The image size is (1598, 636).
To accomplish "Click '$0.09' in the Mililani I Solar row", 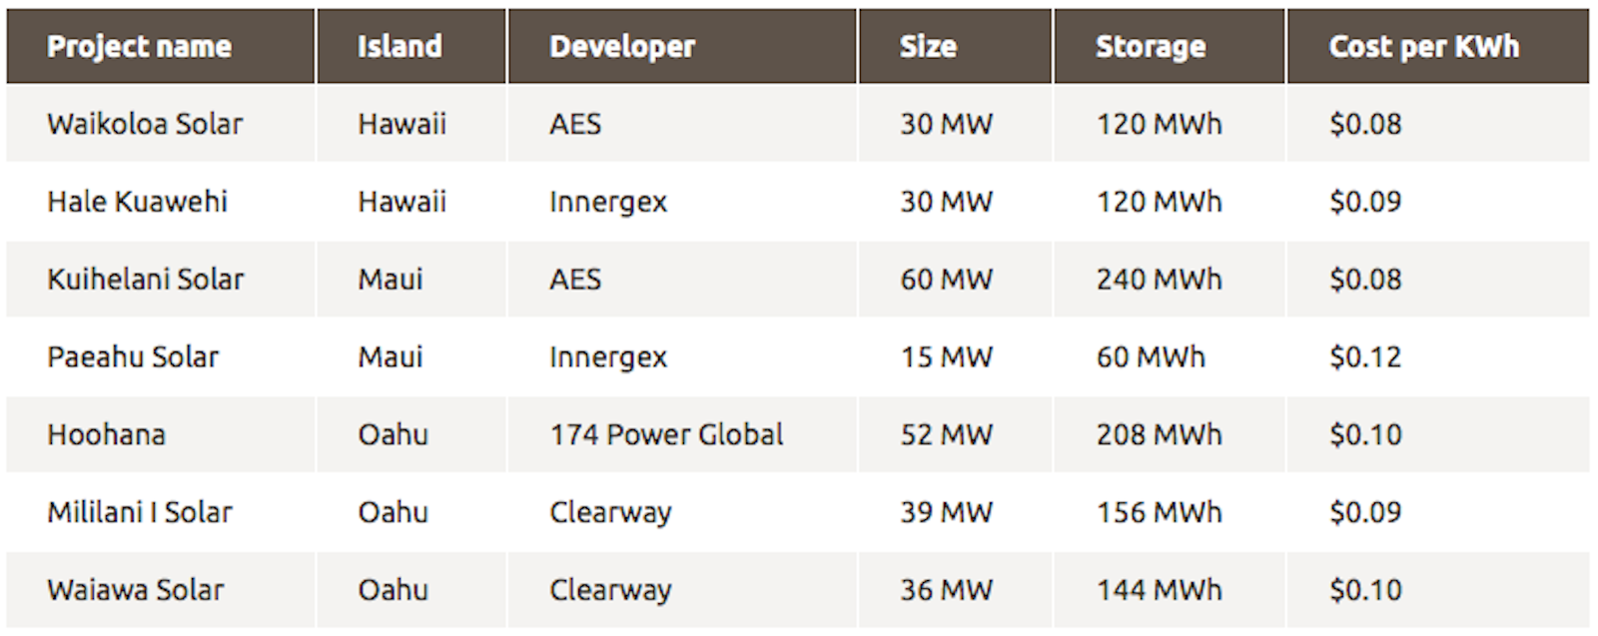I will point(1365,512).
